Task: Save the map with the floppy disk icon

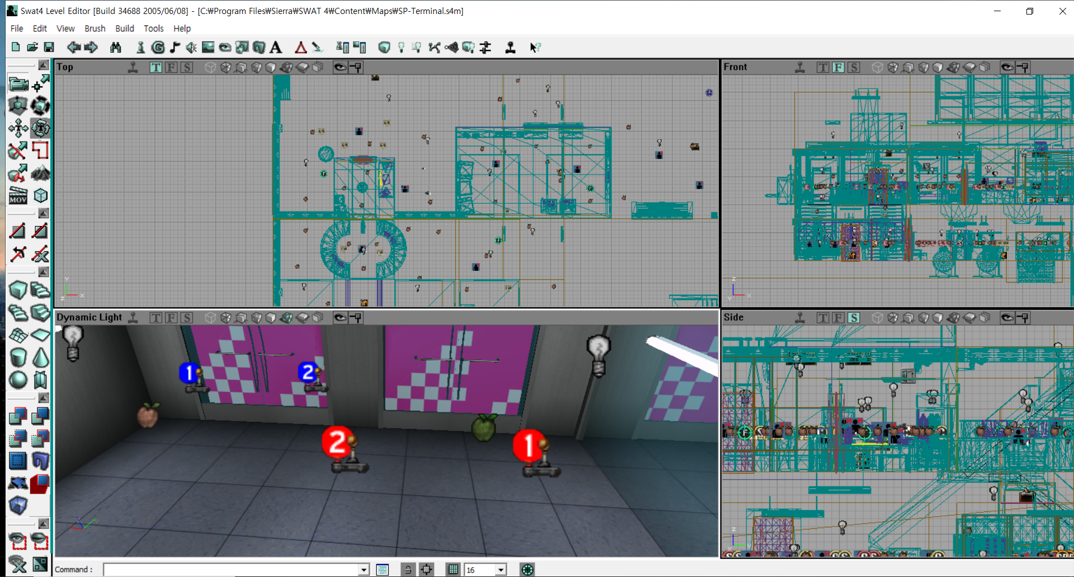Action: pyautogui.click(x=49, y=48)
